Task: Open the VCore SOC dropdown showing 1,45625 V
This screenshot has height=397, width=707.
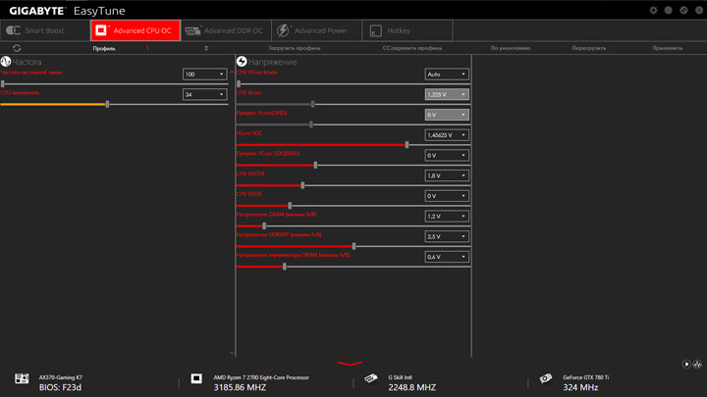Action: 447,135
